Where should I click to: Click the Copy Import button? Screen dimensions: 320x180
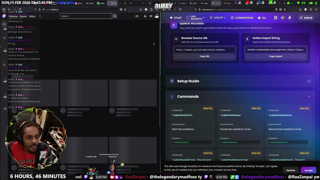click(x=275, y=56)
